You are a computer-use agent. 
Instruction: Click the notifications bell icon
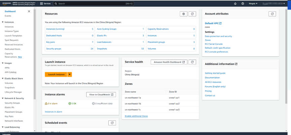tap(235, 3)
